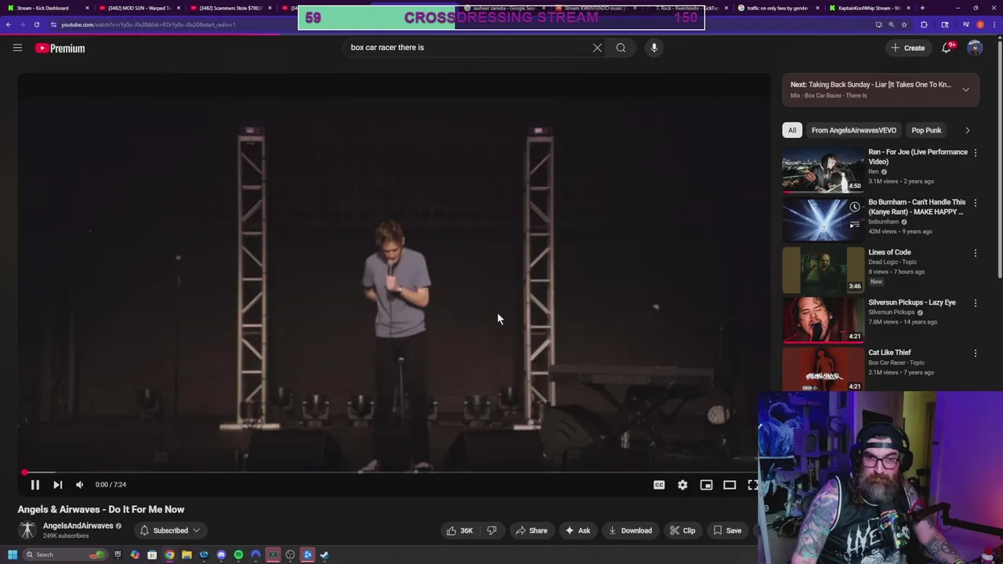
Task: Start voice search with the microphone
Action: (x=654, y=48)
